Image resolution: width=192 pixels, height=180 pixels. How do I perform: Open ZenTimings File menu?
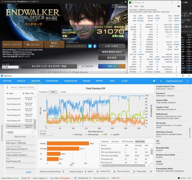click(x=131, y=6)
